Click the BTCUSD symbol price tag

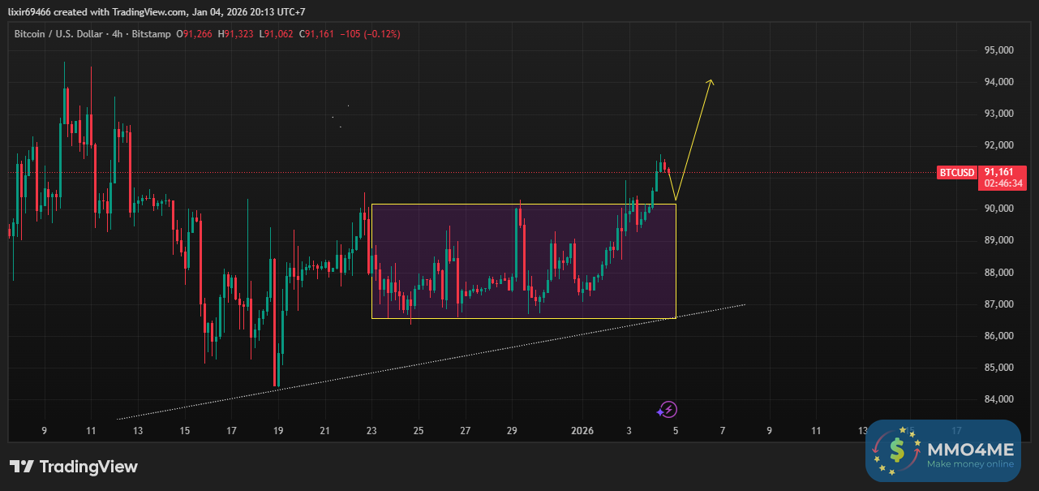[x=956, y=173]
